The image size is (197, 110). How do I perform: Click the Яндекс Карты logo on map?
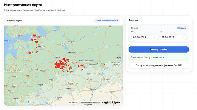click(x=111, y=102)
